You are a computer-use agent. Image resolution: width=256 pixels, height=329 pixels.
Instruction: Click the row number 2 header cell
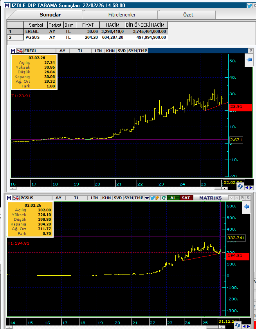pos(16,37)
